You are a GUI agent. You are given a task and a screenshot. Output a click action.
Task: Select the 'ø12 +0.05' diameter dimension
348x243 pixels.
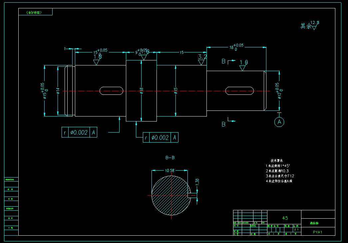279,91
